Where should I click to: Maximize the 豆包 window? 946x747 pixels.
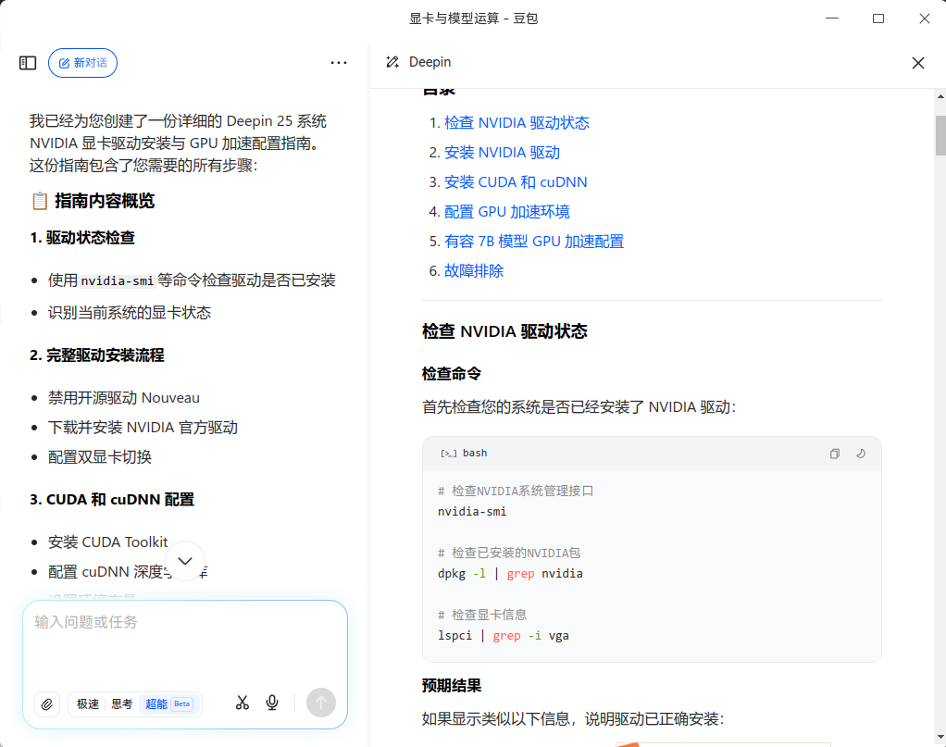pos(878,19)
